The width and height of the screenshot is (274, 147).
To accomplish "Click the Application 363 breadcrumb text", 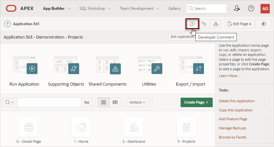I will tap(26, 24).
